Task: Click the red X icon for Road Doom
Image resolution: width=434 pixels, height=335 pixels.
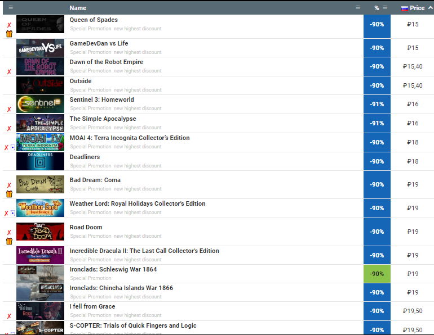Action: click(9, 232)
